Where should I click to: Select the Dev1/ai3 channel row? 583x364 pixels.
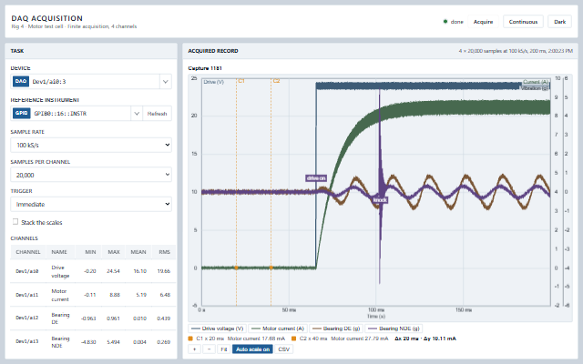(x=93, y=342)
